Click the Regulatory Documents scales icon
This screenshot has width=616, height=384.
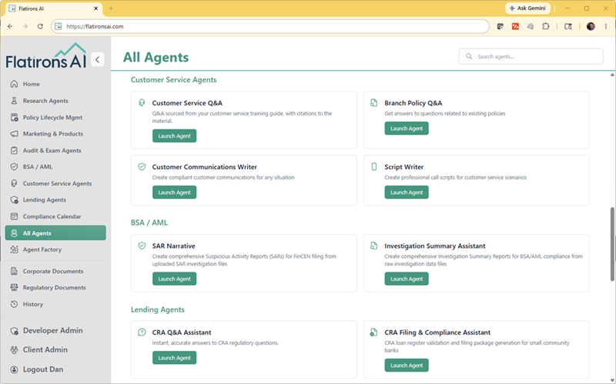[x=14, y=287]
